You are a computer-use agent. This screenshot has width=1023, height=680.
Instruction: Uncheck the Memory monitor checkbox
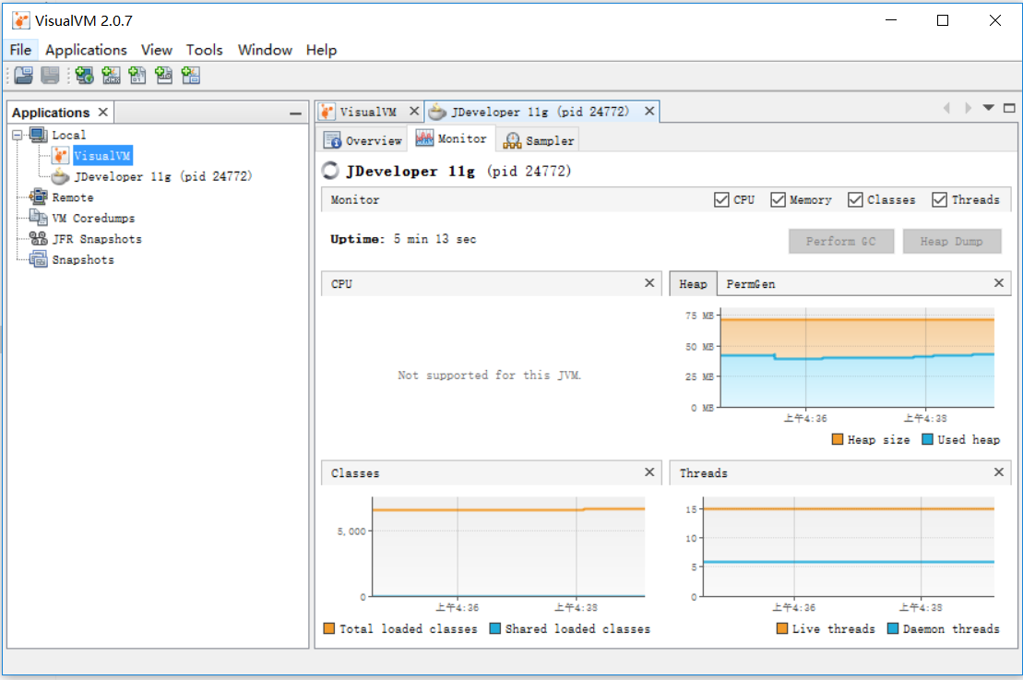click(778, 199)
